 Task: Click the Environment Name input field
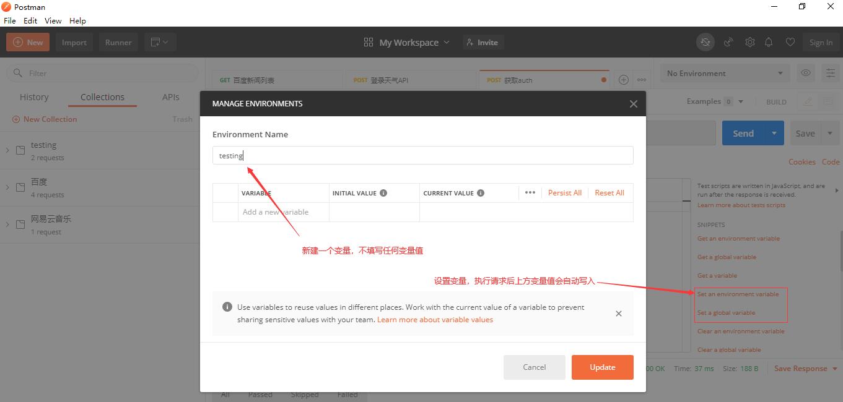(422, 155)
